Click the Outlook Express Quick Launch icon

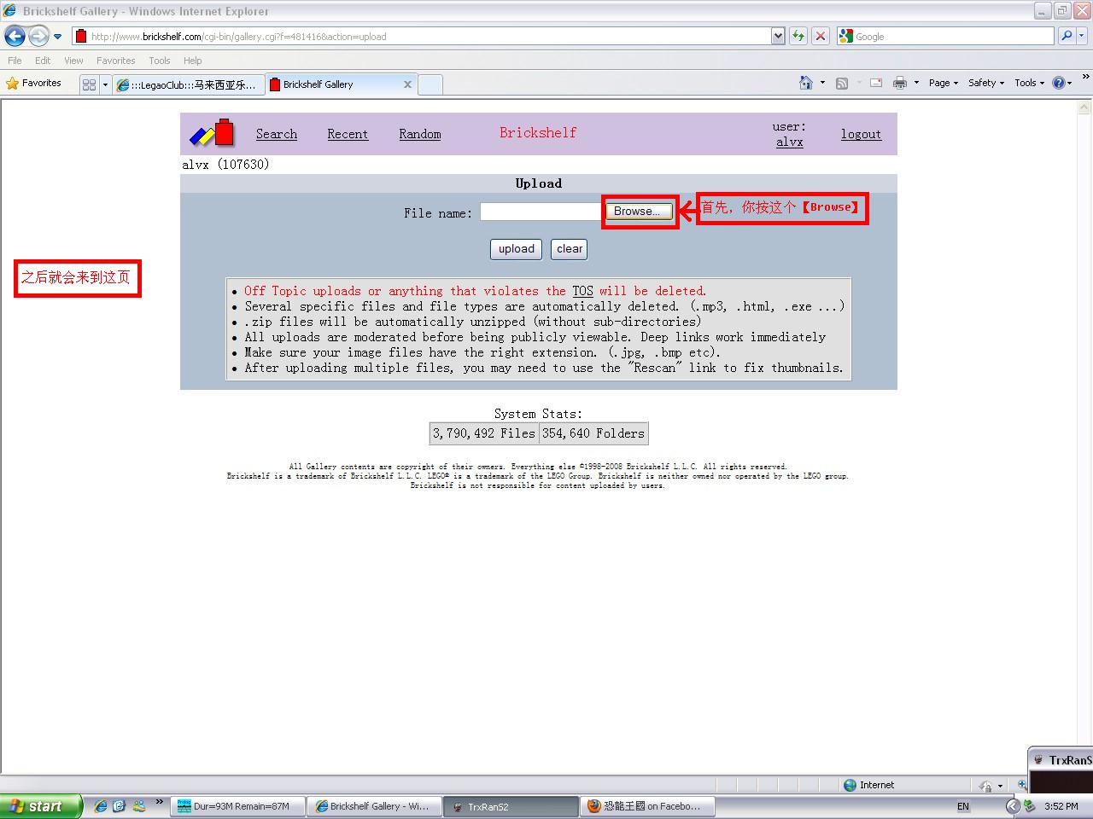point(119,806)
